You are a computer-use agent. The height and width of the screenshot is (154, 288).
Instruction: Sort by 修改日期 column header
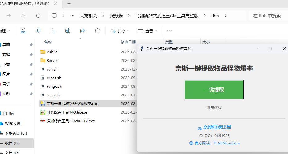(128, 42)
